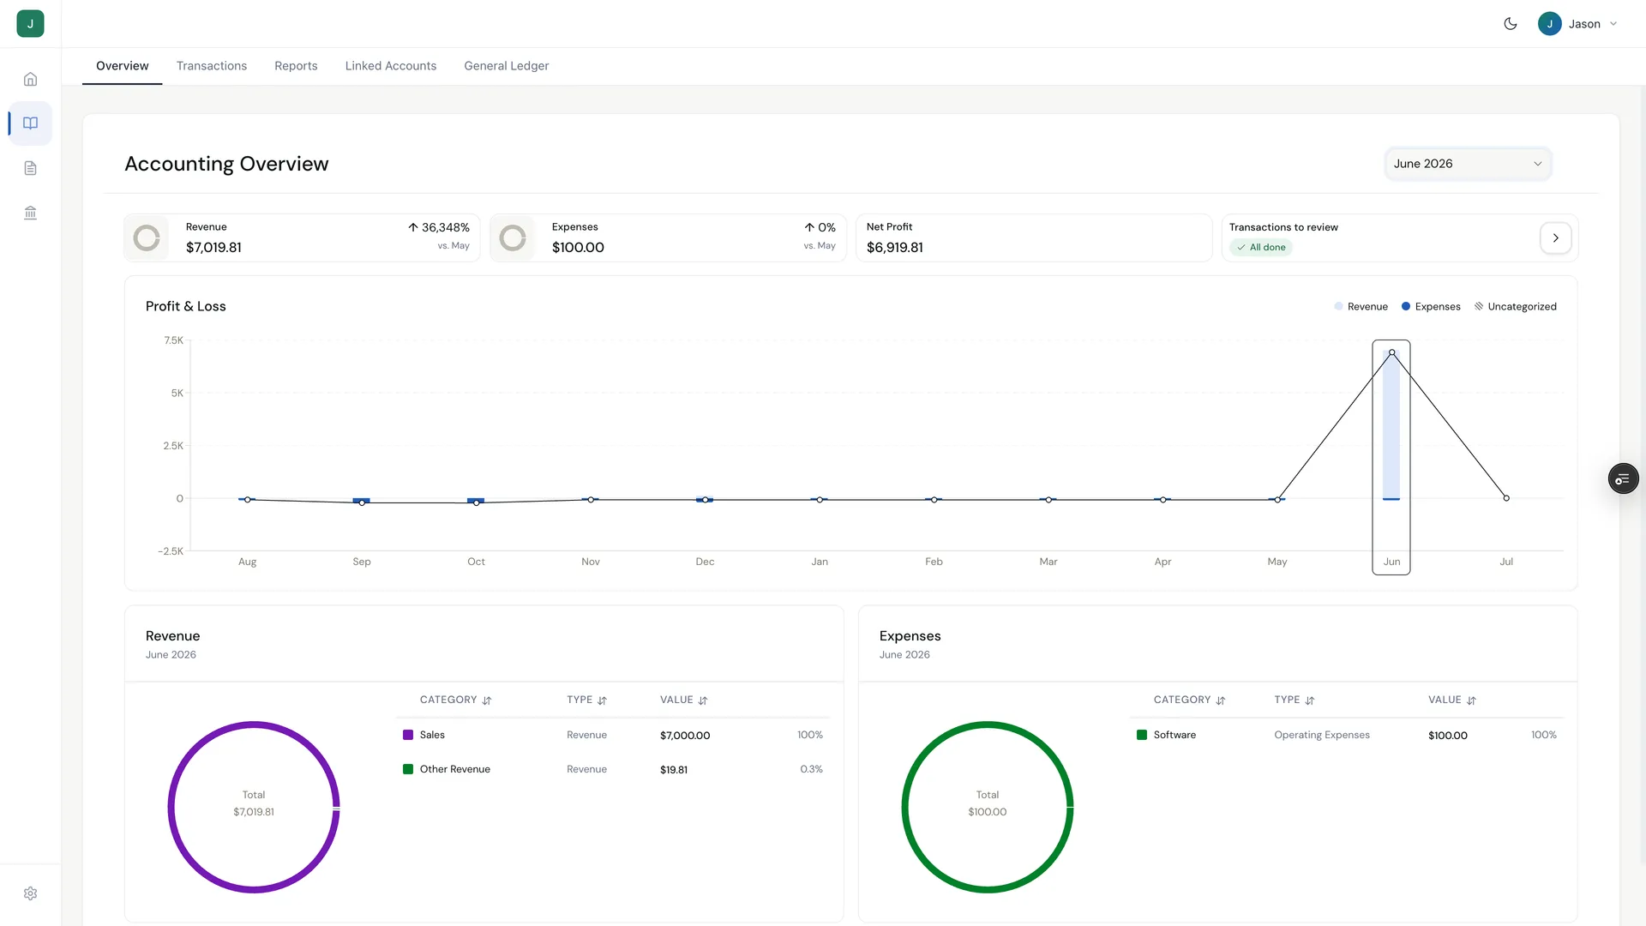Image resolution: width=1646 pixels, height=926 pixels.
Task: Select the Software expense row
Action: (x=1347, y=736)
